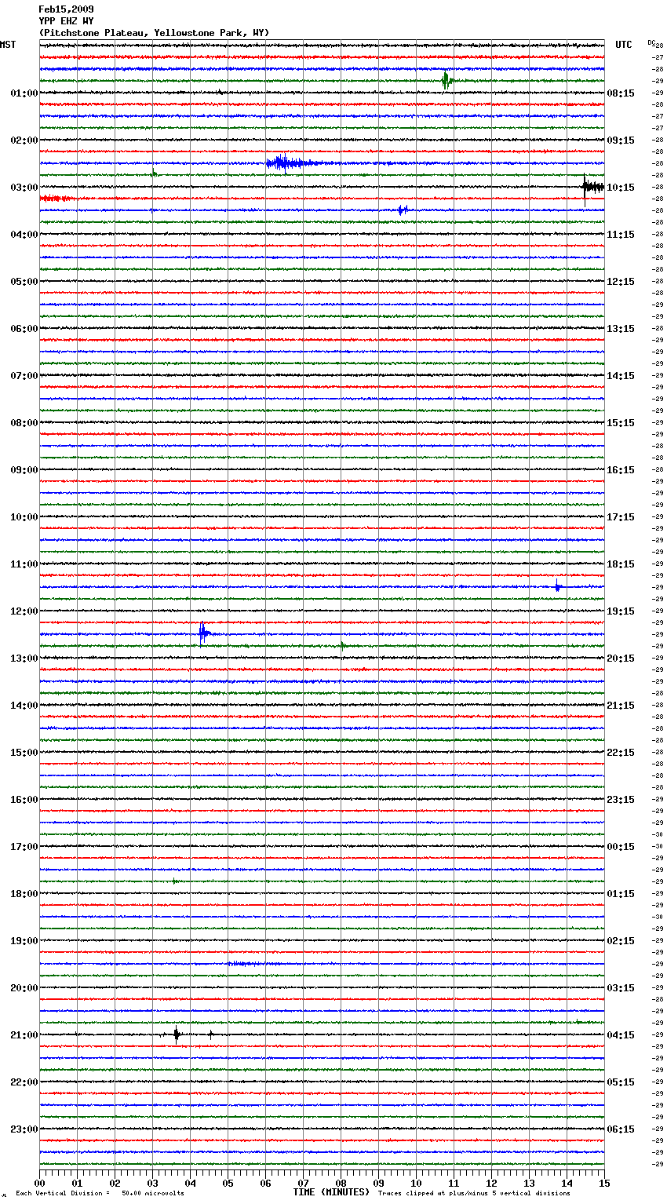Image resolution: width=667 pixels, height=1204 pixels.
Task: Click the 21:00 MST time label
Action: 24,1035
